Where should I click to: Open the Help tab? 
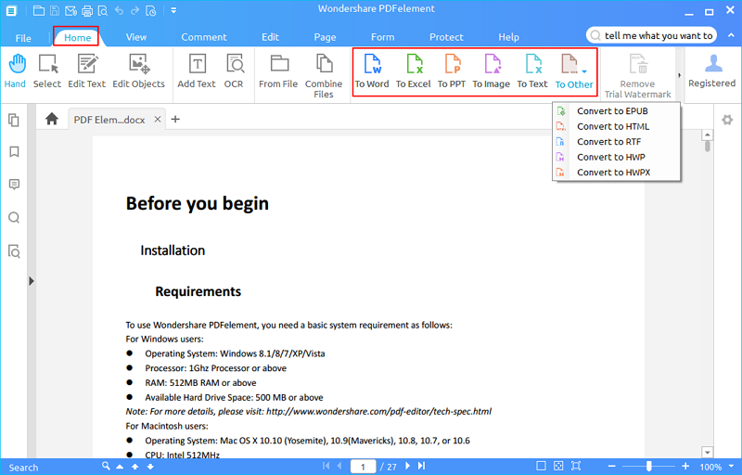508,37
